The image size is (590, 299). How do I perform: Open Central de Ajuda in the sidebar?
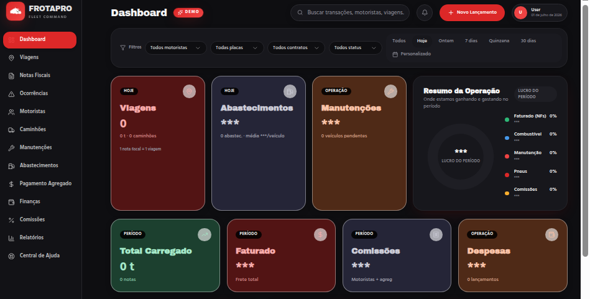coord(40,256)
